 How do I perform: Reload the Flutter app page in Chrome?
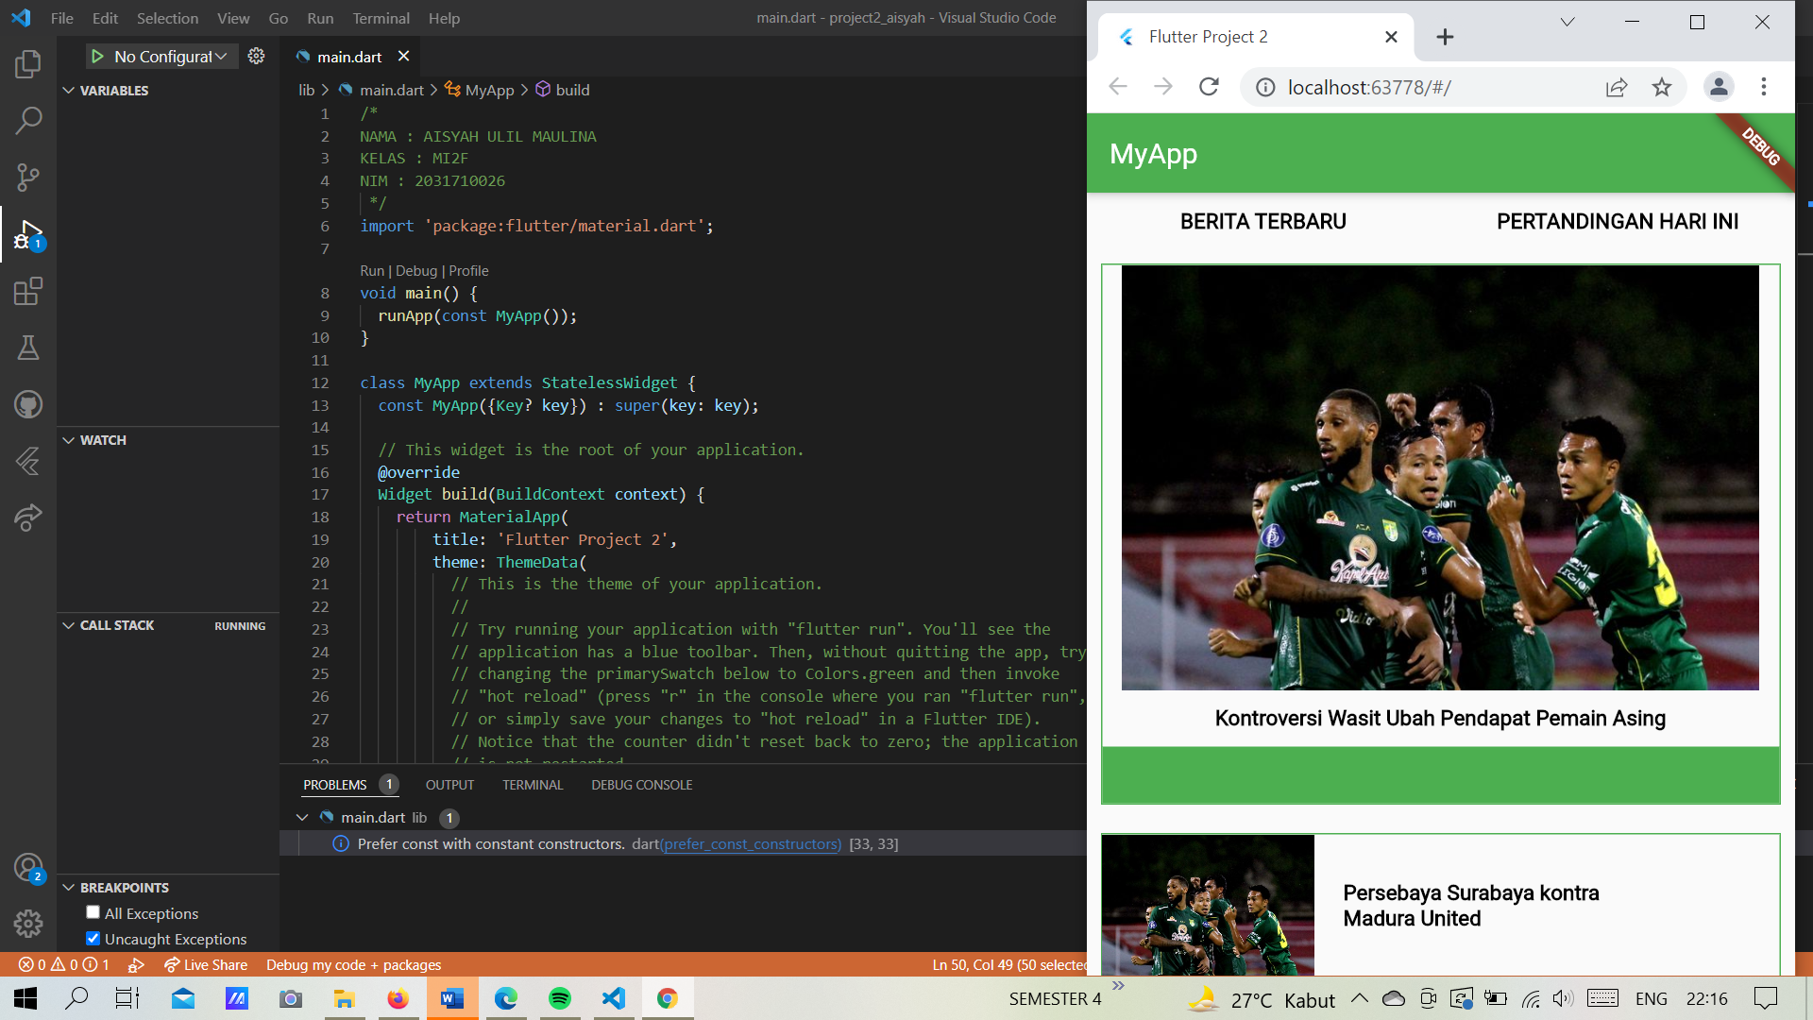coord(1209,86)
